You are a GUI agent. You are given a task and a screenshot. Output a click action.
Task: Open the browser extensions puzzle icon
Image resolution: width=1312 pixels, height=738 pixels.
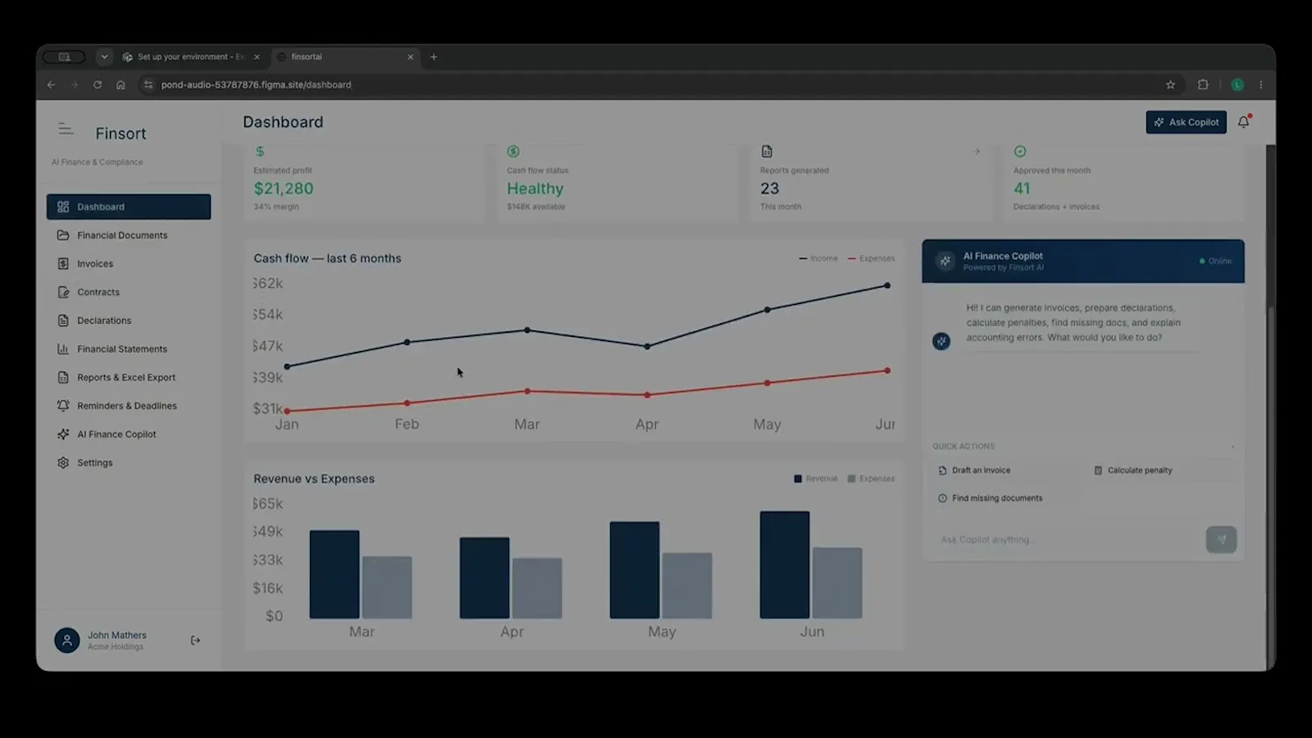[1203, 84]
